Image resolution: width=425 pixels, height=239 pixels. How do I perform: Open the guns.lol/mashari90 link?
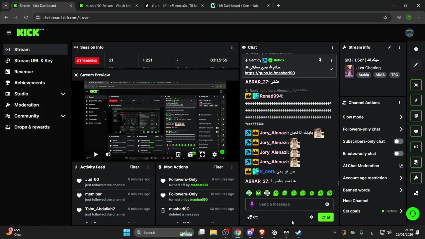[270, 73]
